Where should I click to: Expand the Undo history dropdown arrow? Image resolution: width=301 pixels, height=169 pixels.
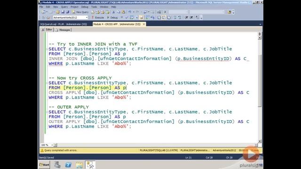[x=134, y=12]
